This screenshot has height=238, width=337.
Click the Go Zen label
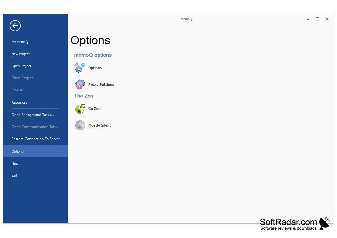click(94, 109)
